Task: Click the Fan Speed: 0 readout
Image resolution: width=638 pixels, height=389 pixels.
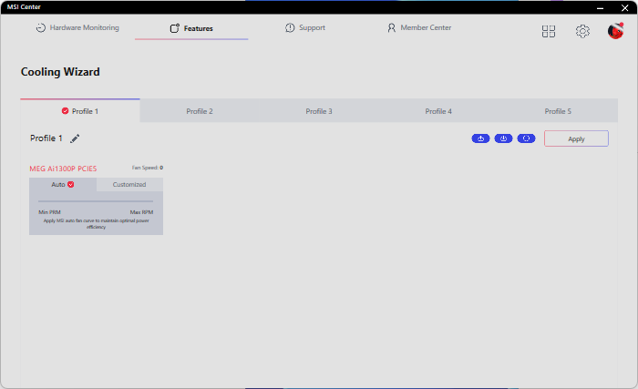Action: tap(148, 168)
